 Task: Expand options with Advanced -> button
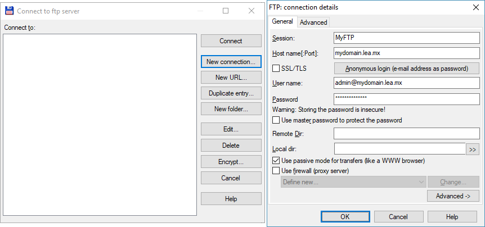tap(453, 196)
